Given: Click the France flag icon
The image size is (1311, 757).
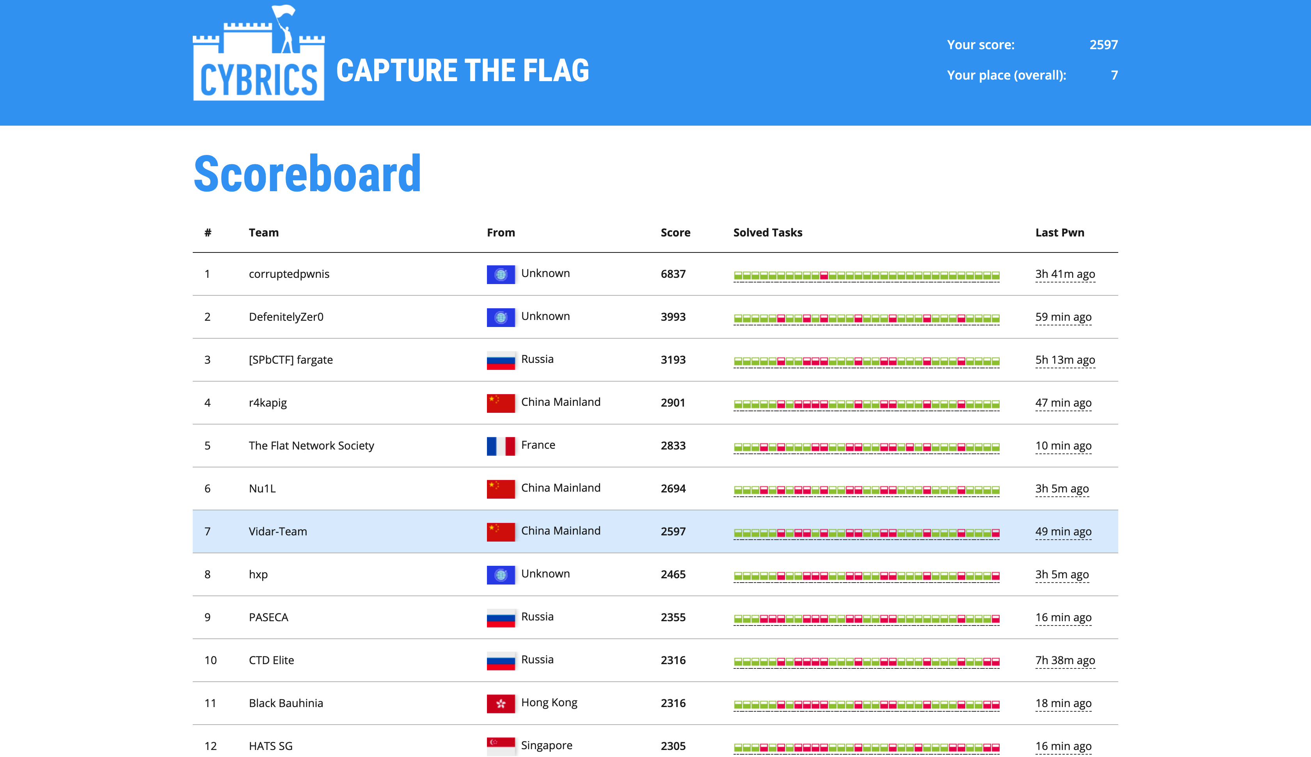Looking at the screenshot, I should 500,446.
